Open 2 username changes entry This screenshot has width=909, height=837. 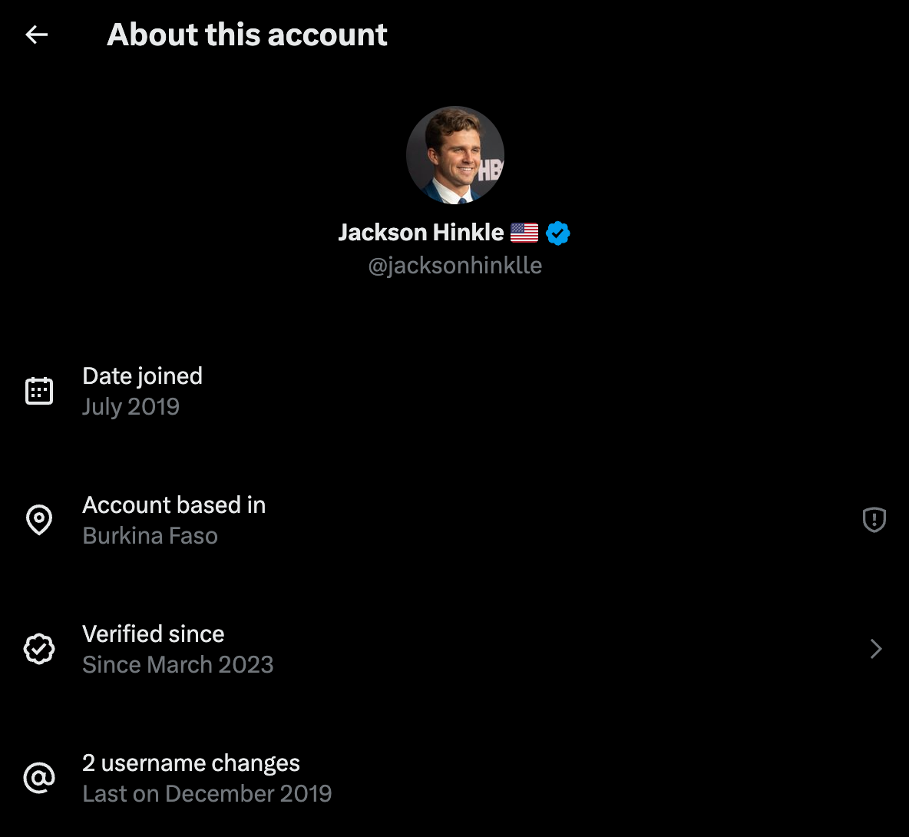pos(190,763)
